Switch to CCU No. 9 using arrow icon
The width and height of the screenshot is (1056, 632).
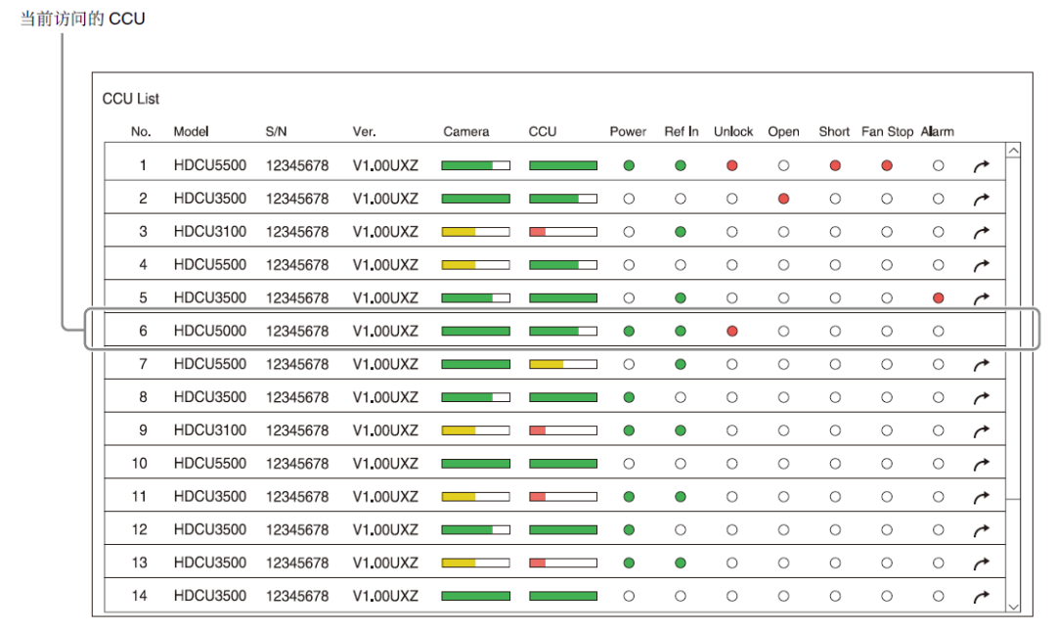pos(982,431)
